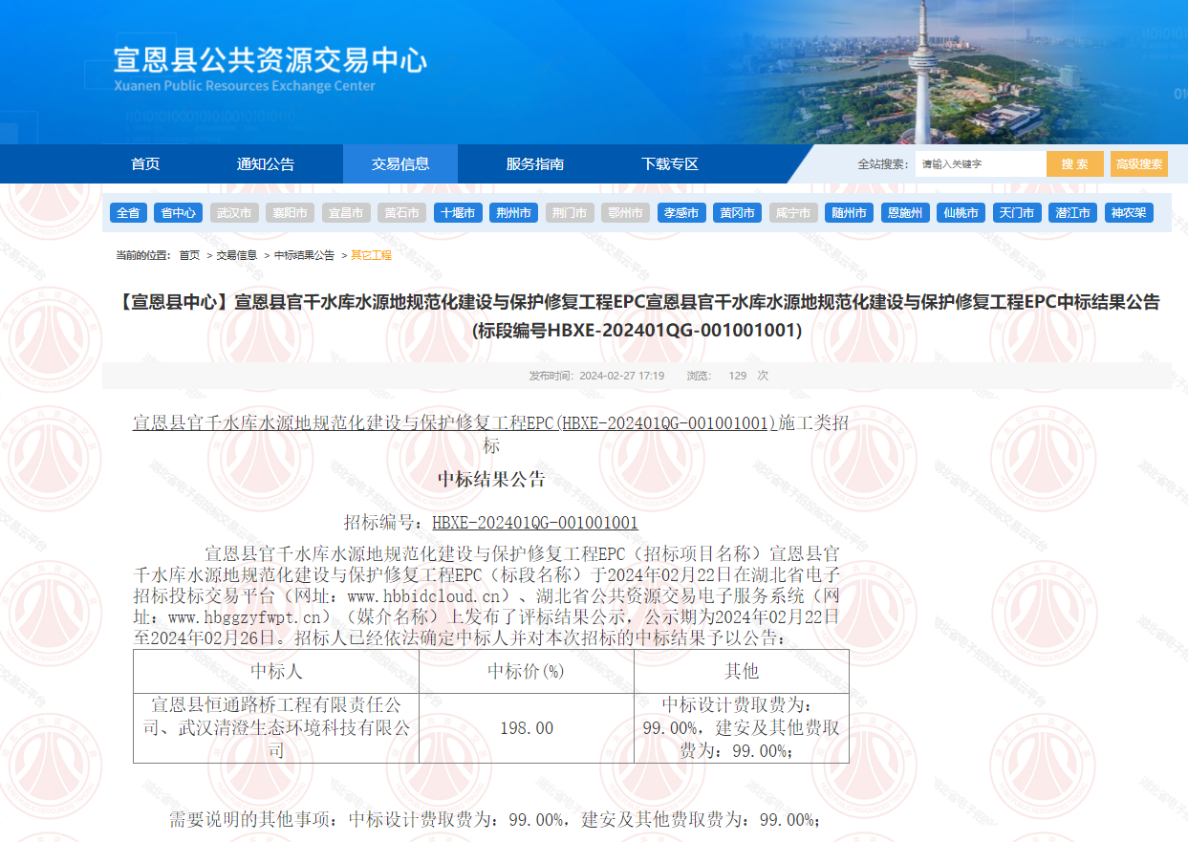Click the 宣恩县恒通路桥工程有限责任公司 winner cell
The width and height of the screenshot is (1188, 842).
[276, 728]
